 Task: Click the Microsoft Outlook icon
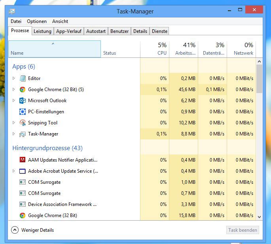[x=23, y=101]
